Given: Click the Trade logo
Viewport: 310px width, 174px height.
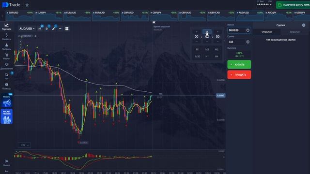Looking at the screenshot, I should pyautogui.click(x=11, y=5).
